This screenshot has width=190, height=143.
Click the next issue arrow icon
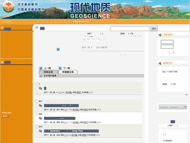[x=60, y=68]
